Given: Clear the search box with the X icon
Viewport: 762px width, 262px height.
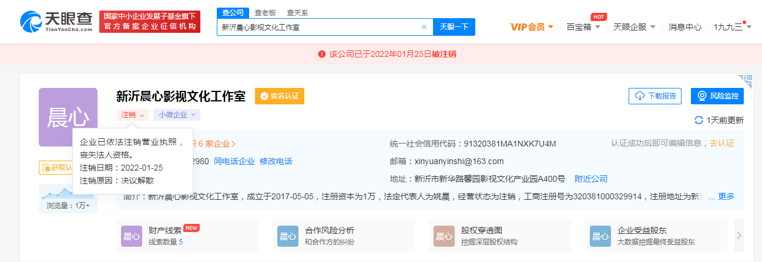Looking at the screenshot, I should 424,27.
